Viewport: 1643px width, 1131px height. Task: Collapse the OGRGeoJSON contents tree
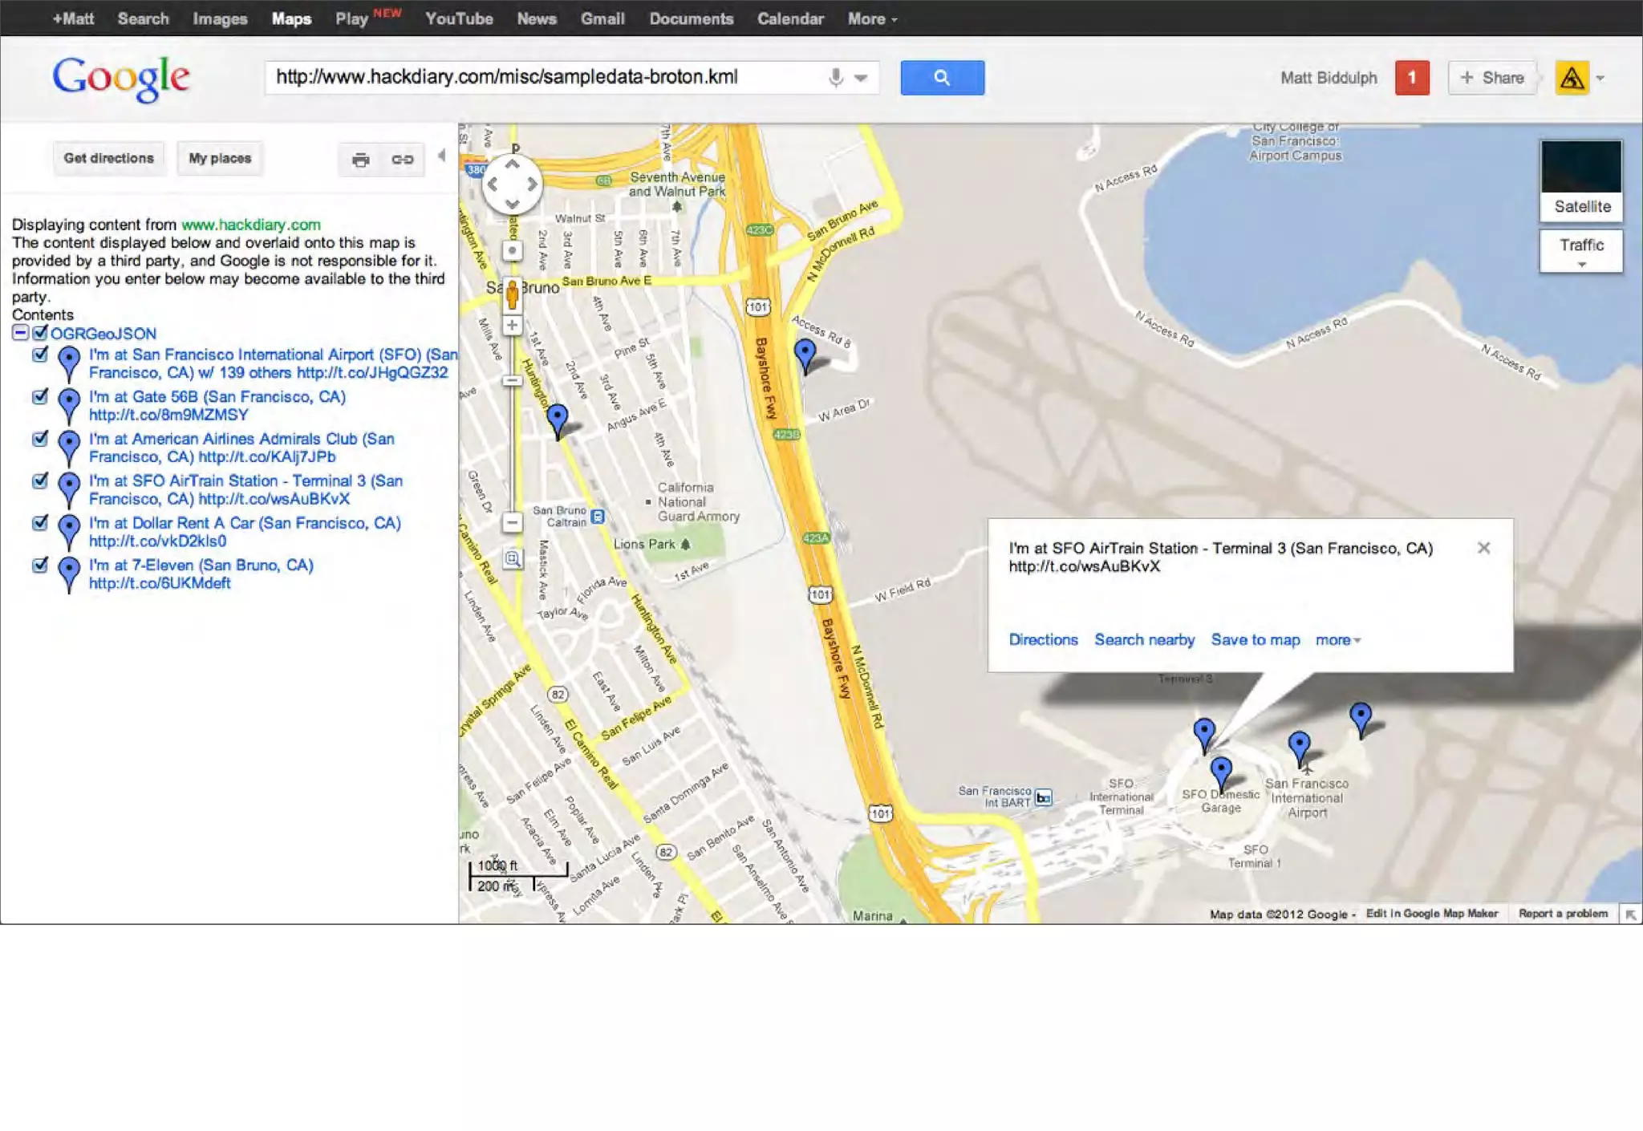pyautogui.click(x=20, y=333)
